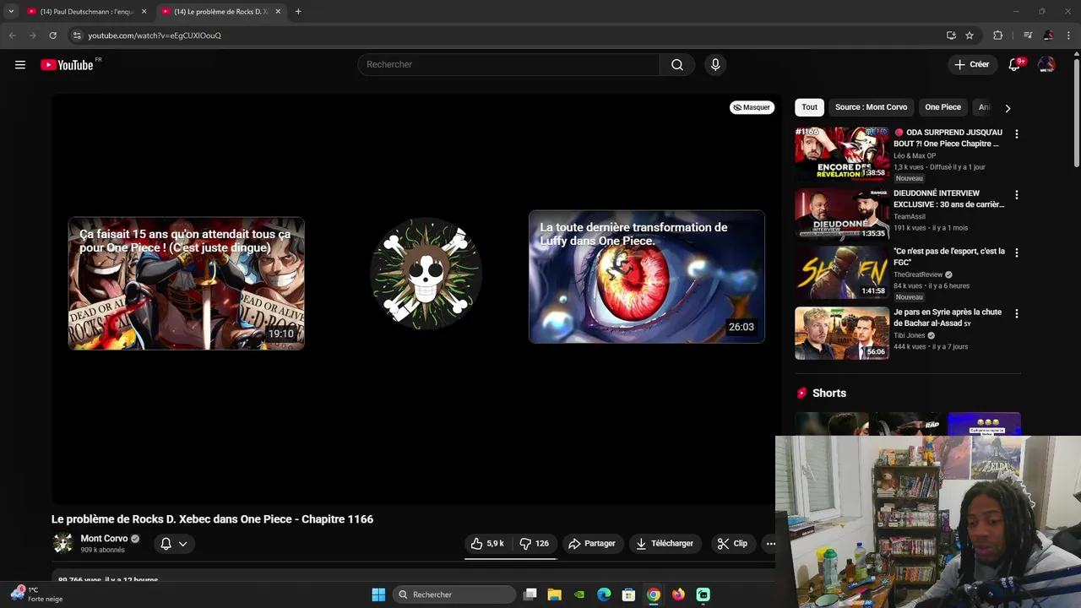Click the round Mont Corvo subscribe logo
The width and height of the screenshot is (1081, 608).
point(426,273)
